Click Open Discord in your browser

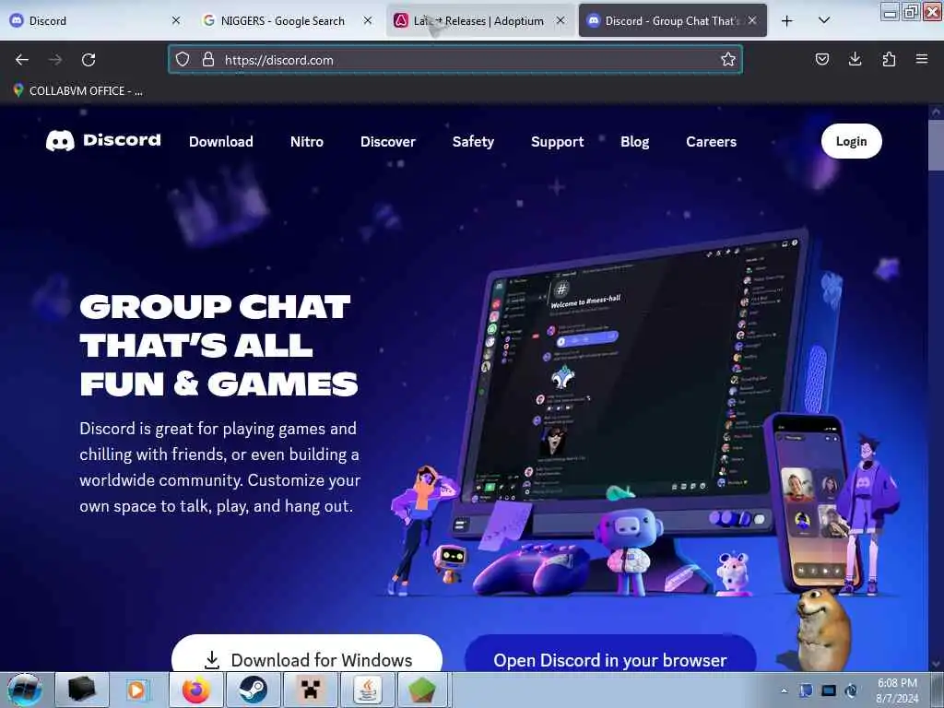click(x=610, y=654)
